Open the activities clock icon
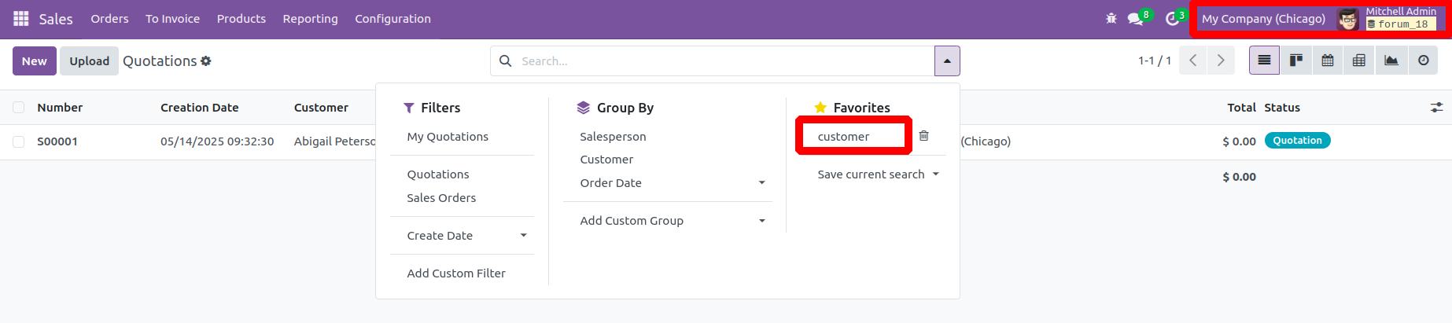The image size is (1452, 323). [x=1172, y=18]
